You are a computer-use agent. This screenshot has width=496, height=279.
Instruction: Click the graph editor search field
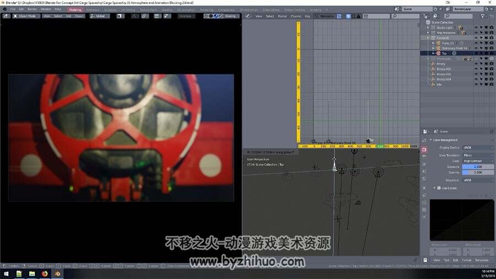(x=405, y=16)
